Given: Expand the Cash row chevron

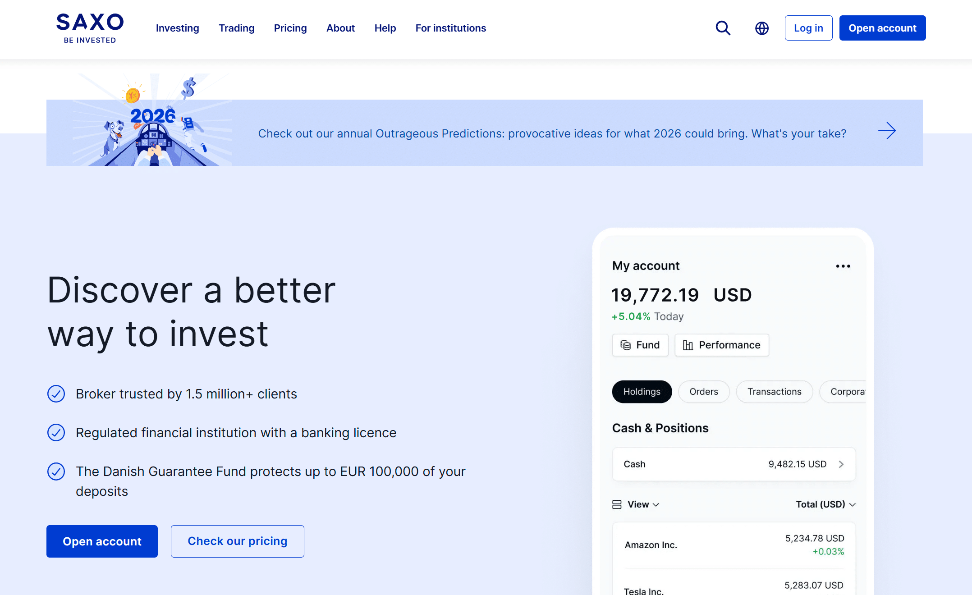Looking at the screenshot, I should point(841,464).
